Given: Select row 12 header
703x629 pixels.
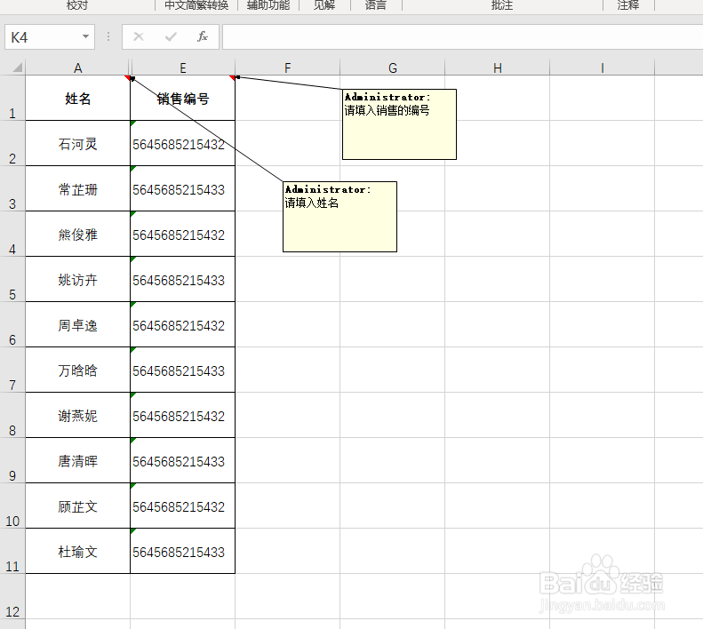Looking at the screenshot, I should tap(12, 596).
